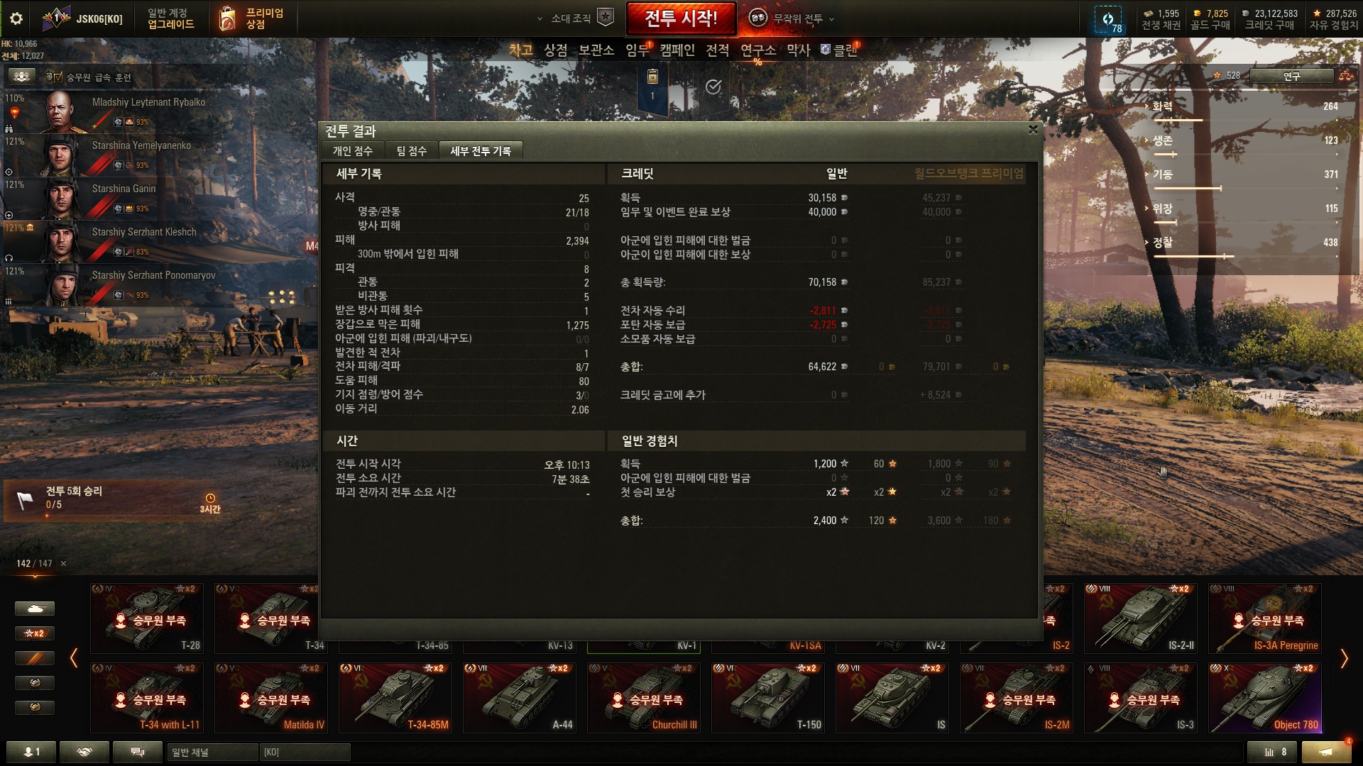The width and height of the screenshot is (1363, 766).
Task: Expand the 소대 조직 platoon dropdown arrow
Action: coord(540,19)
